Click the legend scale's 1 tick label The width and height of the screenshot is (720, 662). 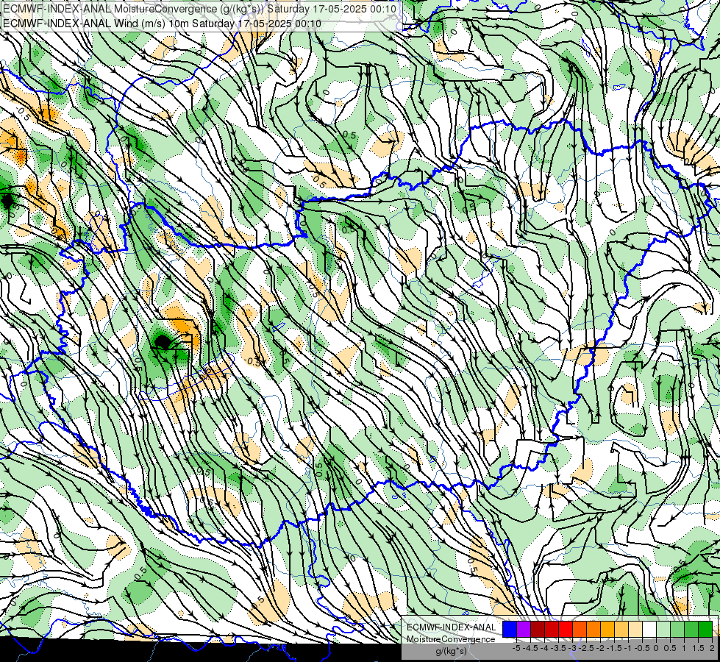pyautogui.click(x=684, y=648)
